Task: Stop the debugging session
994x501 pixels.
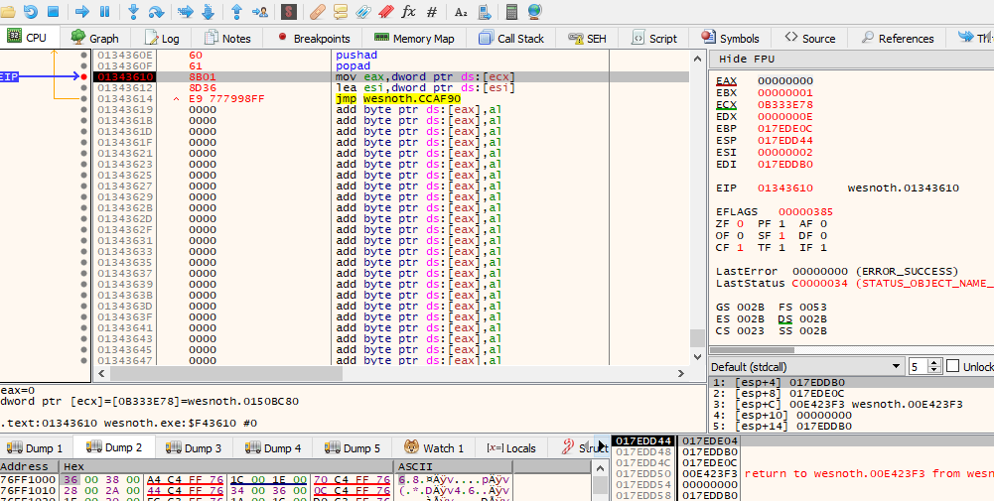Action: (54, 11)
